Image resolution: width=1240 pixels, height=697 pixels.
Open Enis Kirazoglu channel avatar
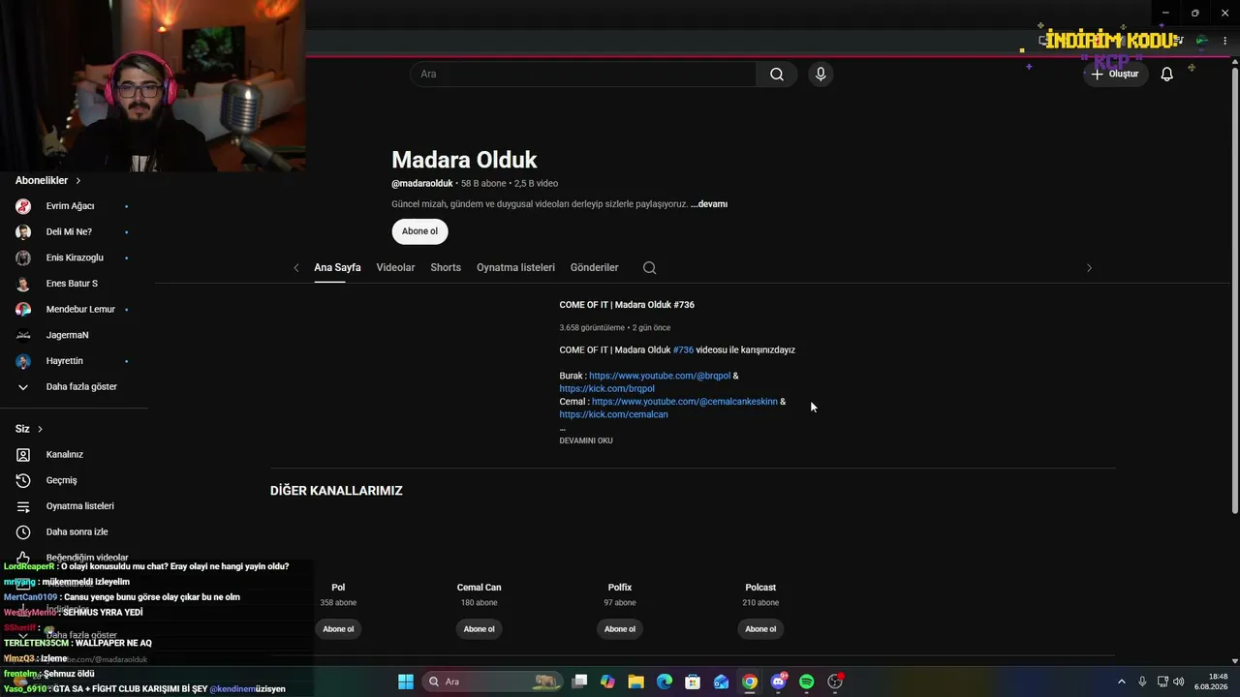pos(23,258)
